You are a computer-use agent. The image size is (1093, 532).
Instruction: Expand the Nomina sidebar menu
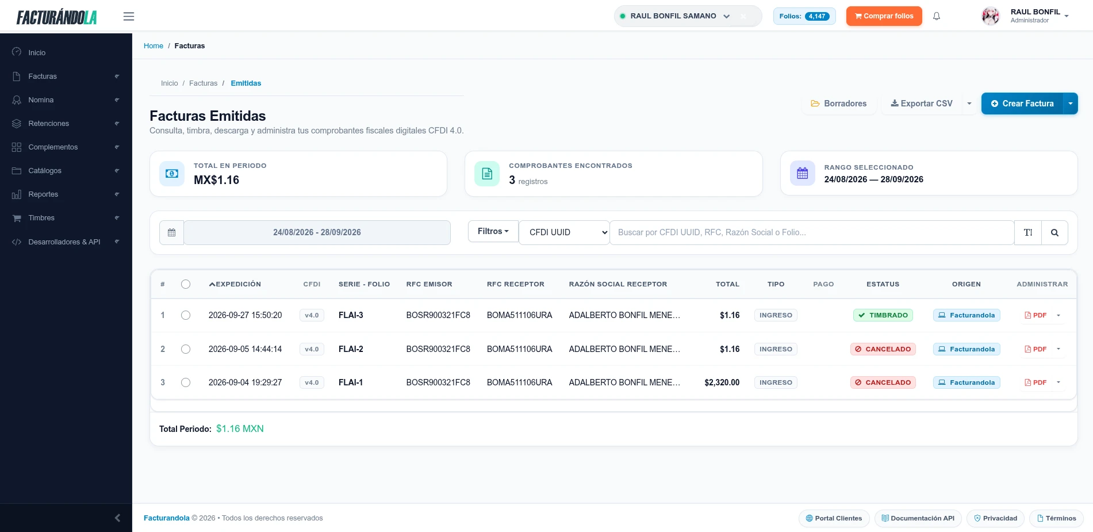tap(66, 99)
